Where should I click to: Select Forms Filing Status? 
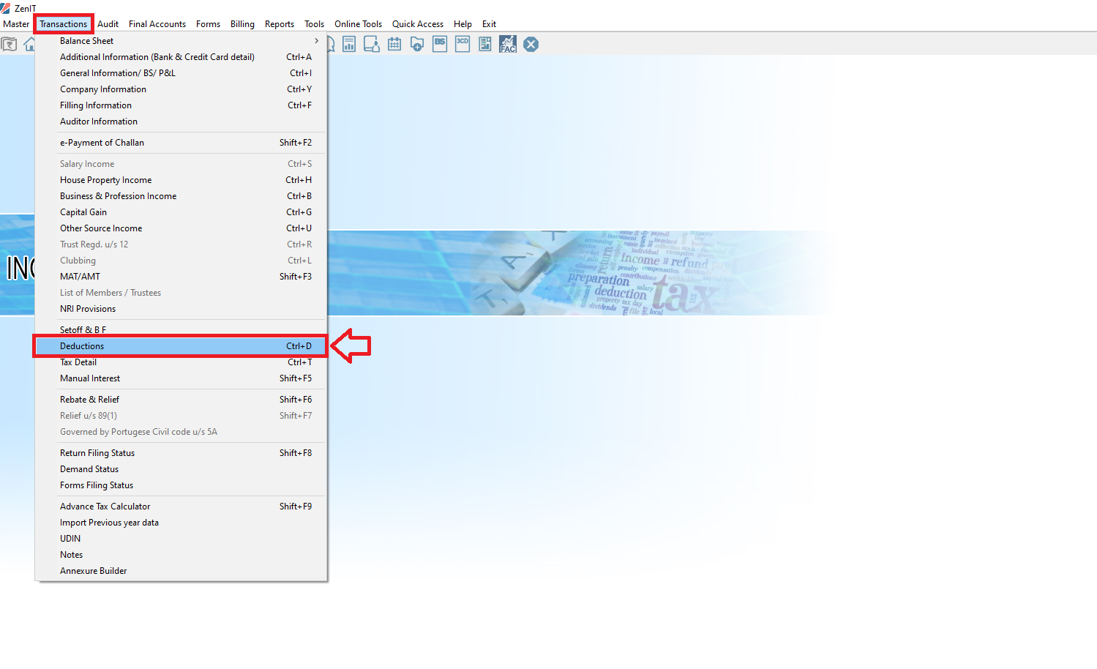click(181, 485)
